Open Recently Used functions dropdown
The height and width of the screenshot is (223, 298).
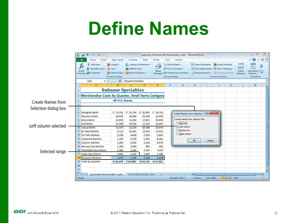97,69
